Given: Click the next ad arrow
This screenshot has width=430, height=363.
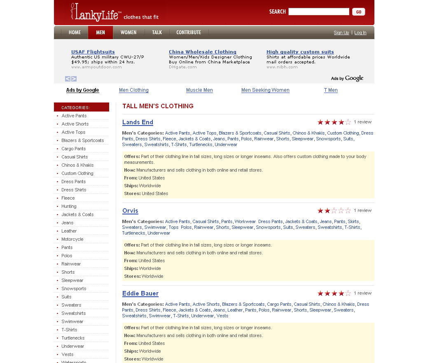Looking at the screenshot, I should [x=74, y=79].
